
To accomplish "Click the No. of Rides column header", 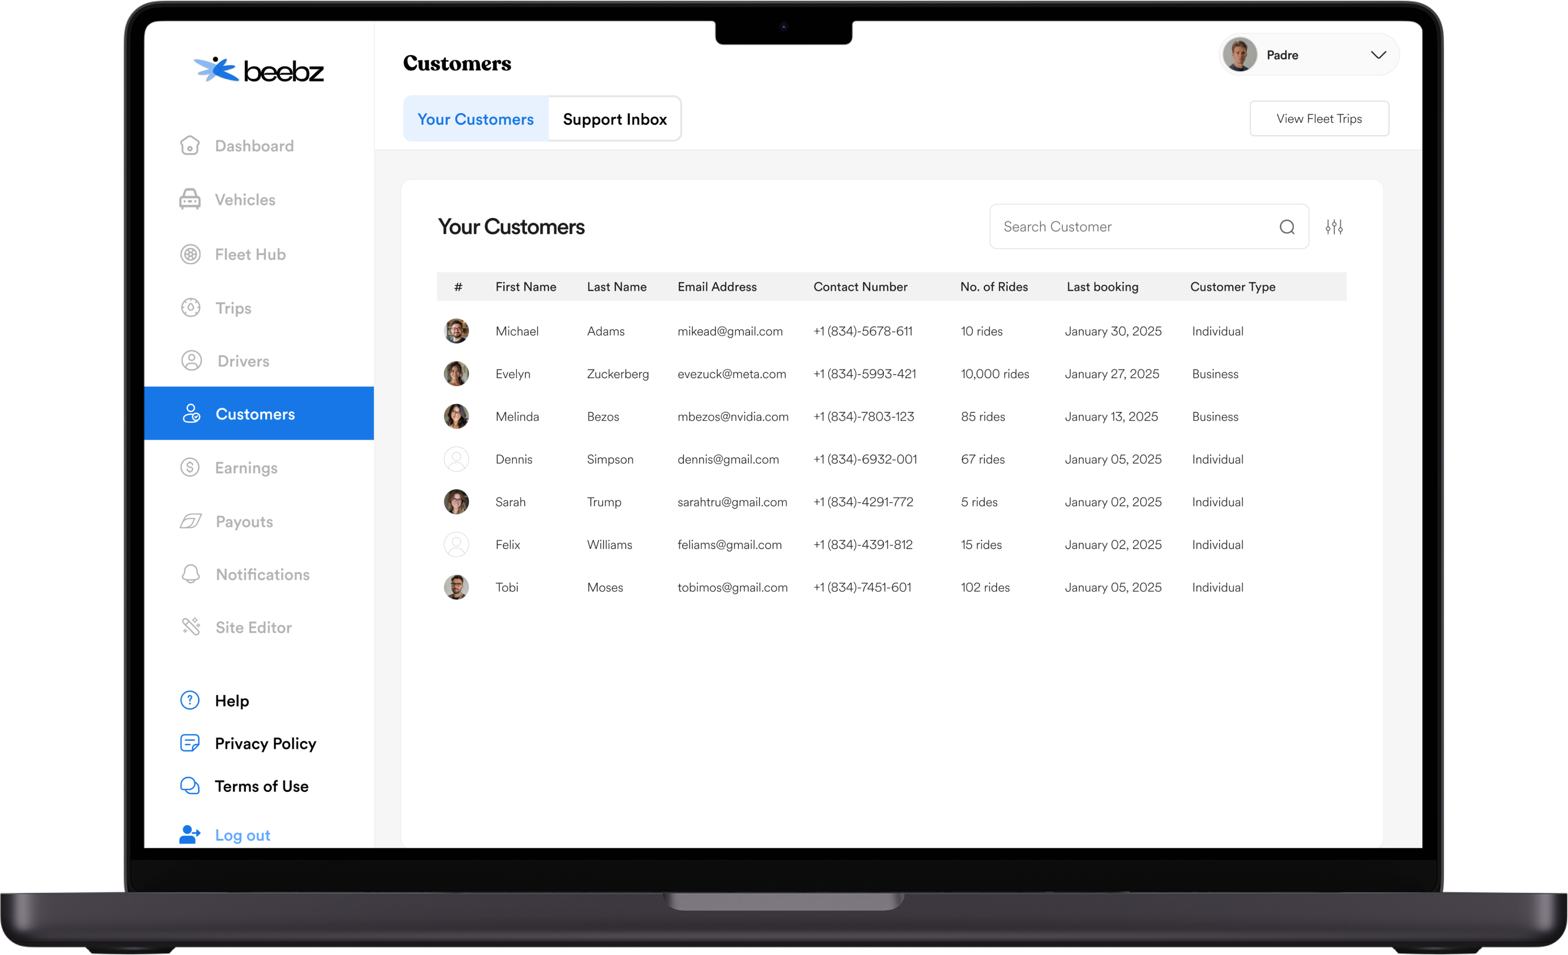I will (x=994, y=287).
